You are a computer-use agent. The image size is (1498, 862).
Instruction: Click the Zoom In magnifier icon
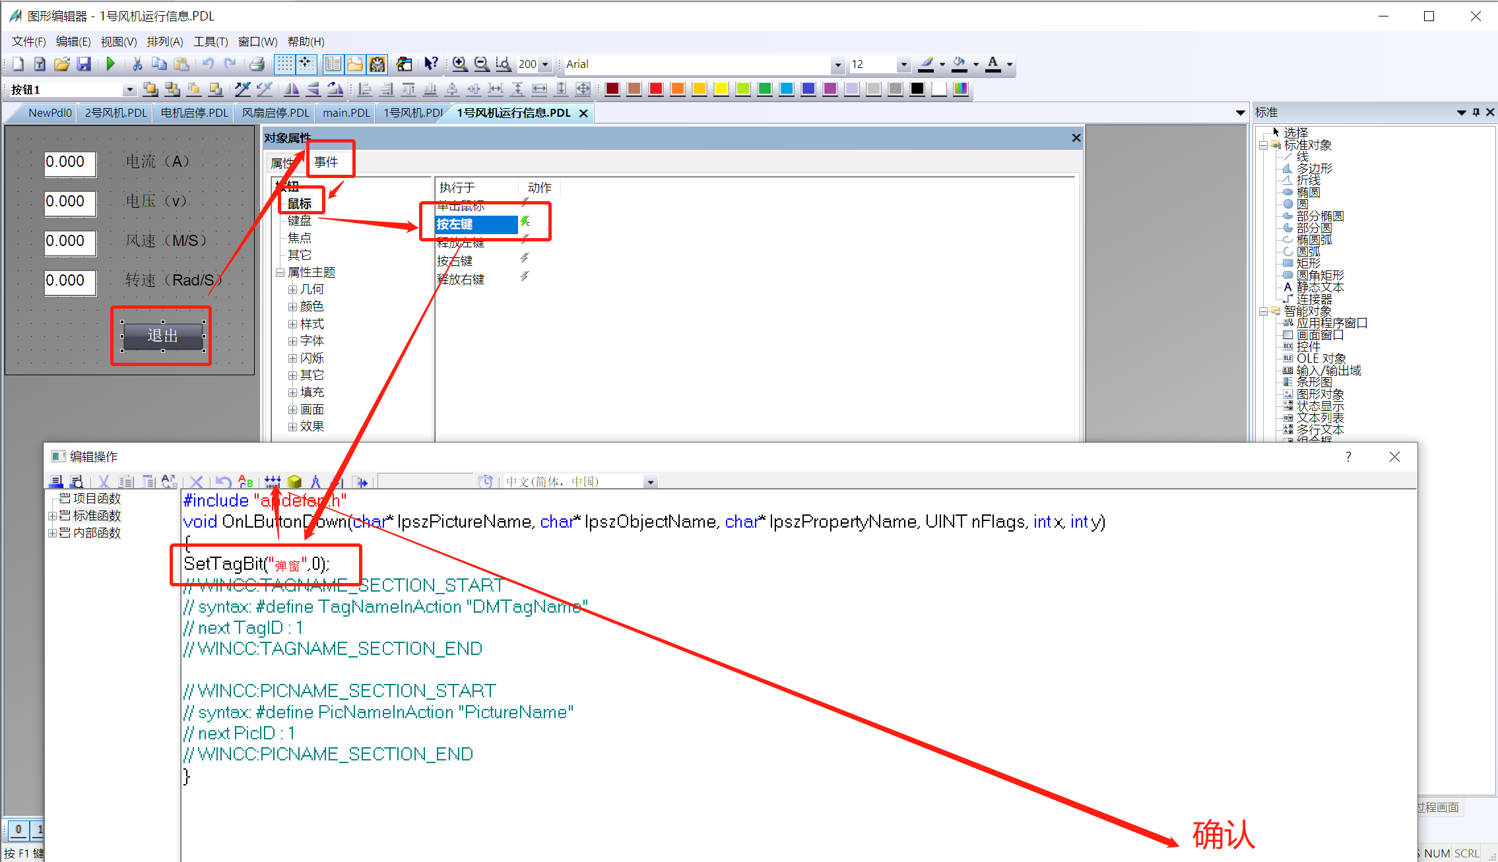pos(460,64)
